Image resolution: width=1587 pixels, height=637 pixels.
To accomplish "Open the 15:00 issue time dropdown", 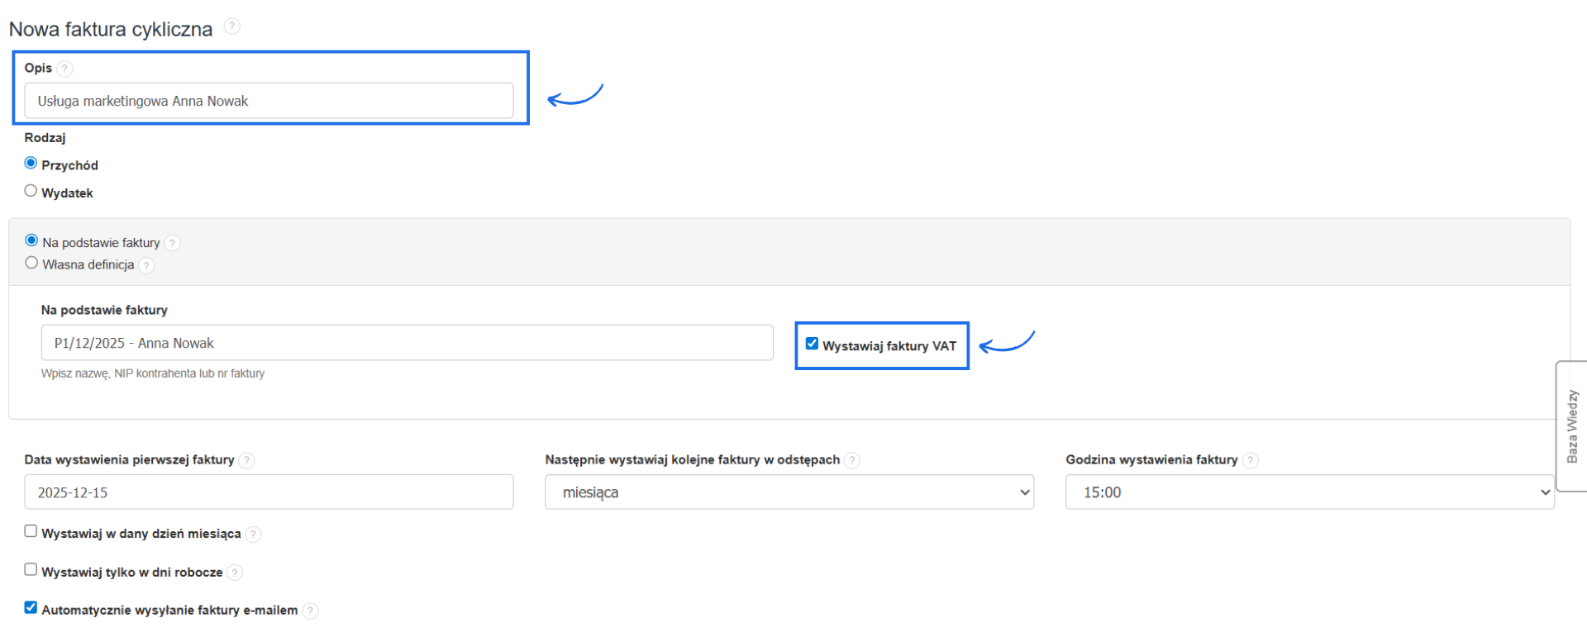I will pos(1309,492).
